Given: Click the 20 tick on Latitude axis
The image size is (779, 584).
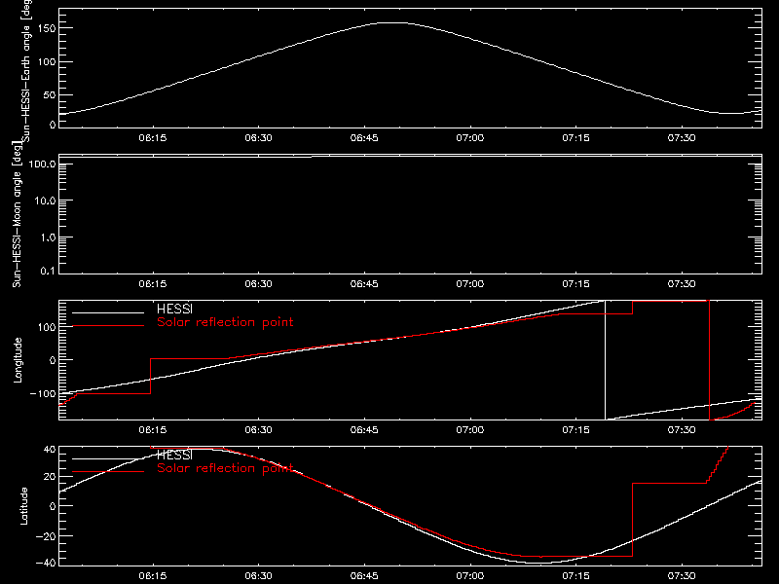Looking at the screenshot, I should coord(50,477).
